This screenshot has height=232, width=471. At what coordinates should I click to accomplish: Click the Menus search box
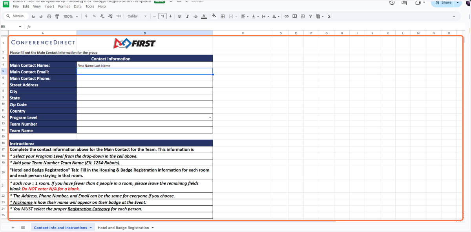[16, 16]
